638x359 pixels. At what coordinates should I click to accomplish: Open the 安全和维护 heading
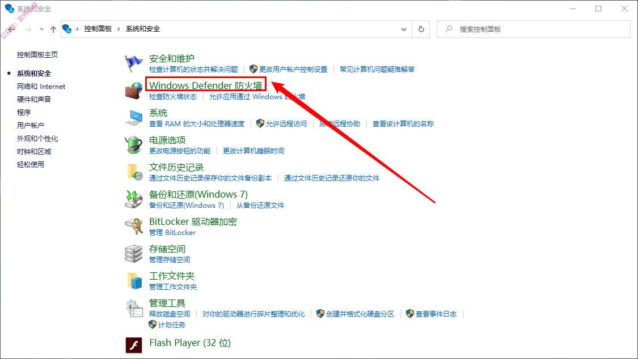point(172,58)
